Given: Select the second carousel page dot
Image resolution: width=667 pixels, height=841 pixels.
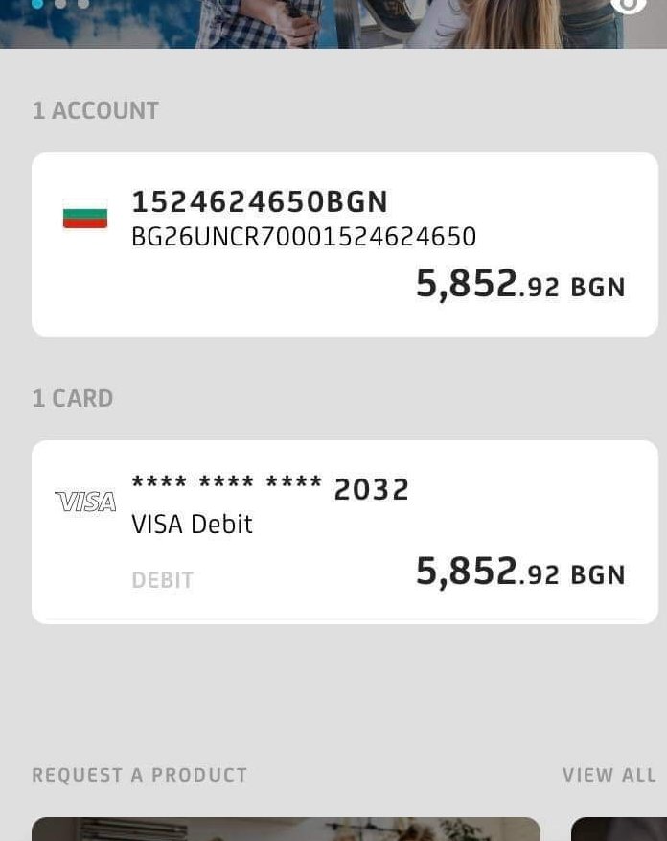Looking at the screenshot, I should (x=60, y=4).
